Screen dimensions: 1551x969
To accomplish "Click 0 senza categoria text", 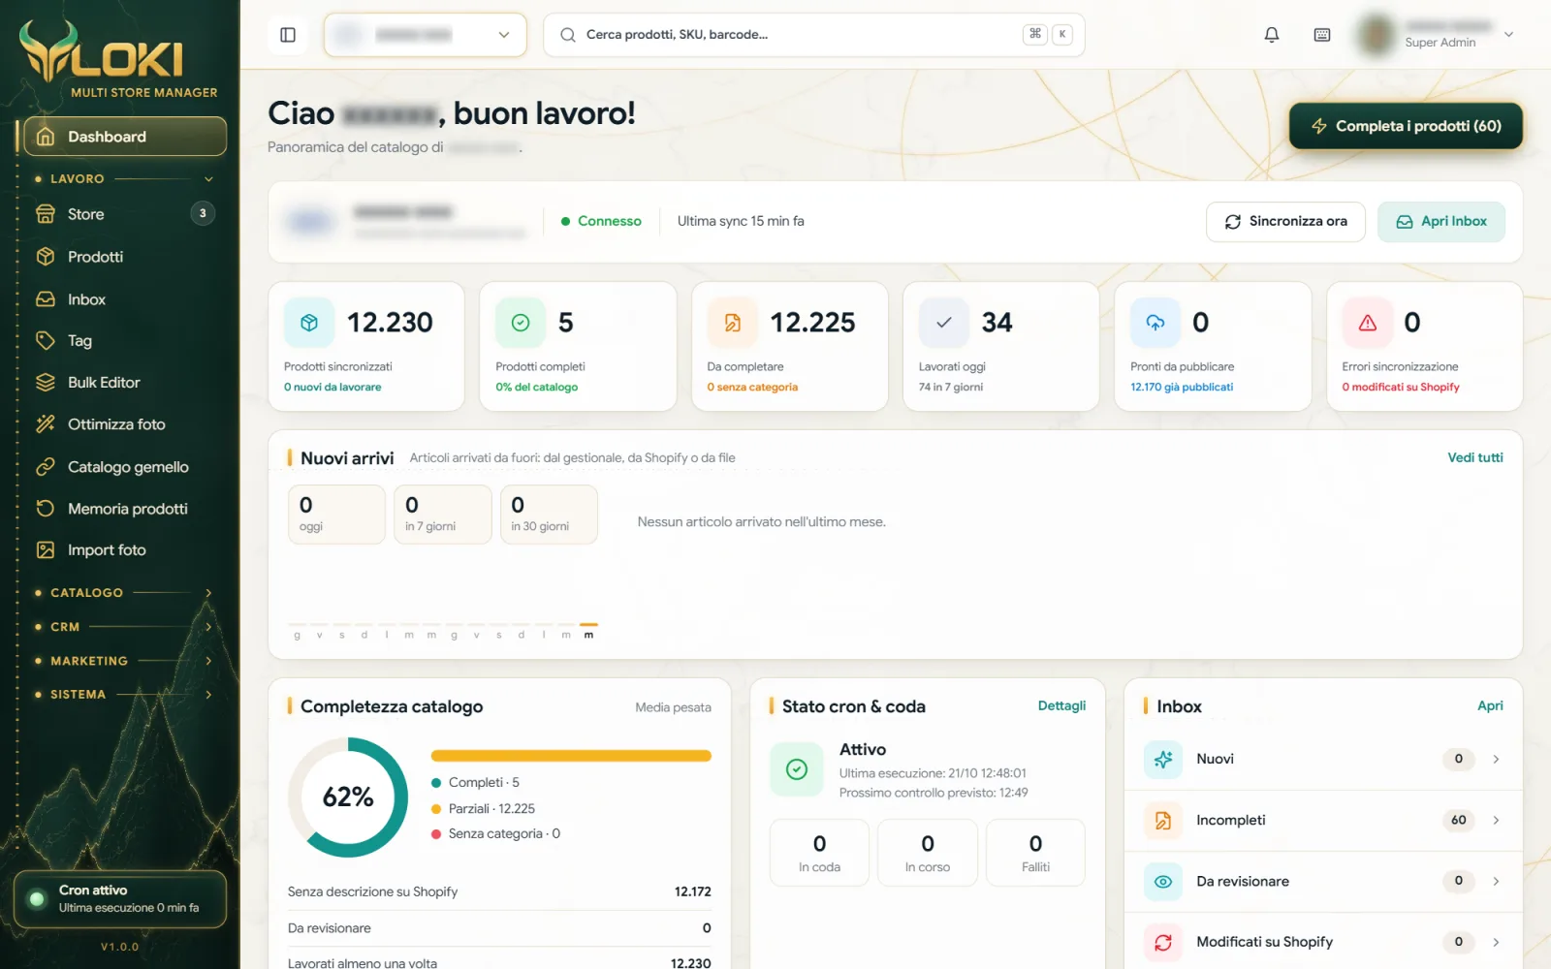I will coord(752,387).
